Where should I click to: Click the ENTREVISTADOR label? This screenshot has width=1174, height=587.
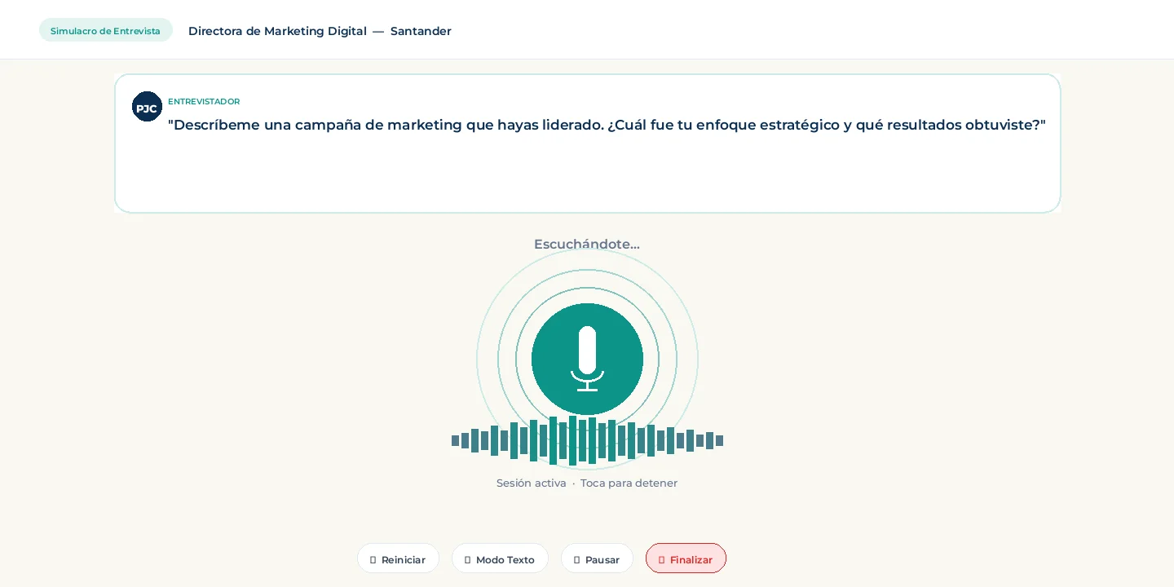click(x=204, y=102)
